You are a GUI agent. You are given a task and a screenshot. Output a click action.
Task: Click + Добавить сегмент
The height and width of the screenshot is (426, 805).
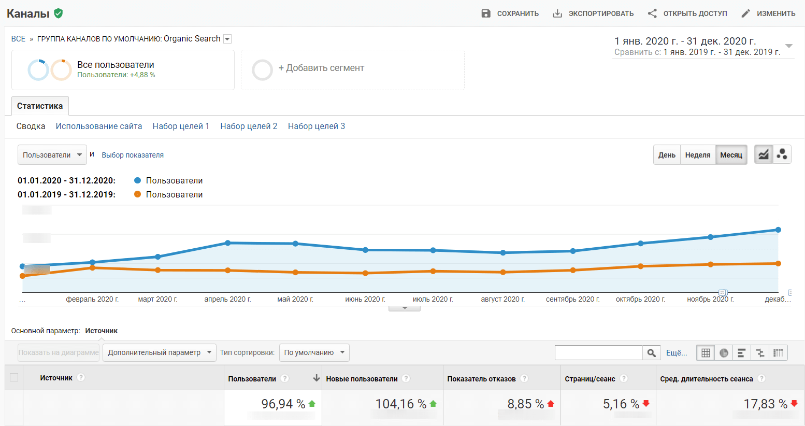(321, 68)
